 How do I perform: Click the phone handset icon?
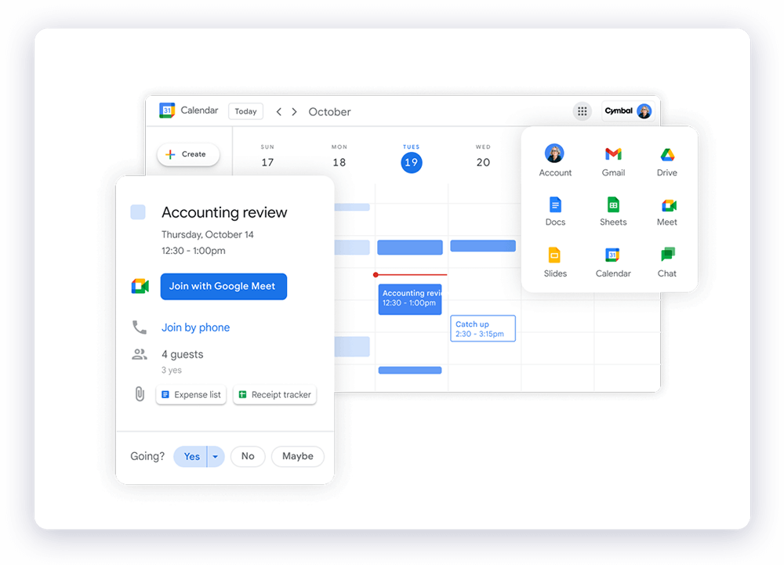(x=140, y=328)
